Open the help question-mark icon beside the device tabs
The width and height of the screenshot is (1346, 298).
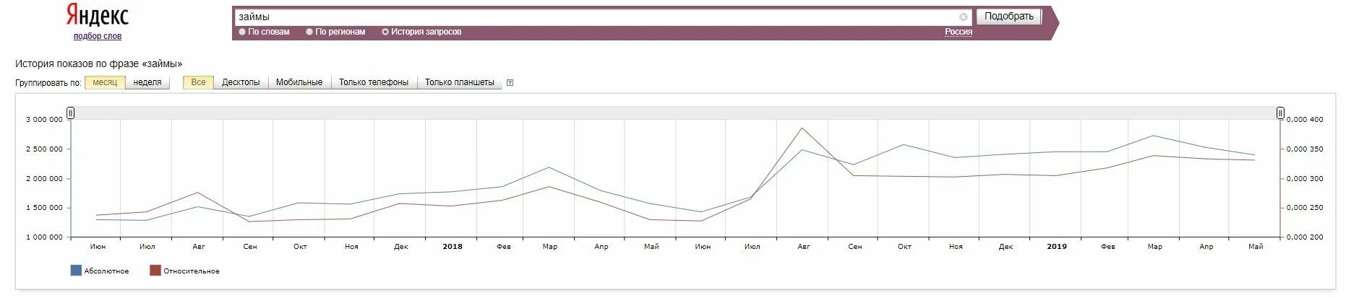tap(510, 83)
